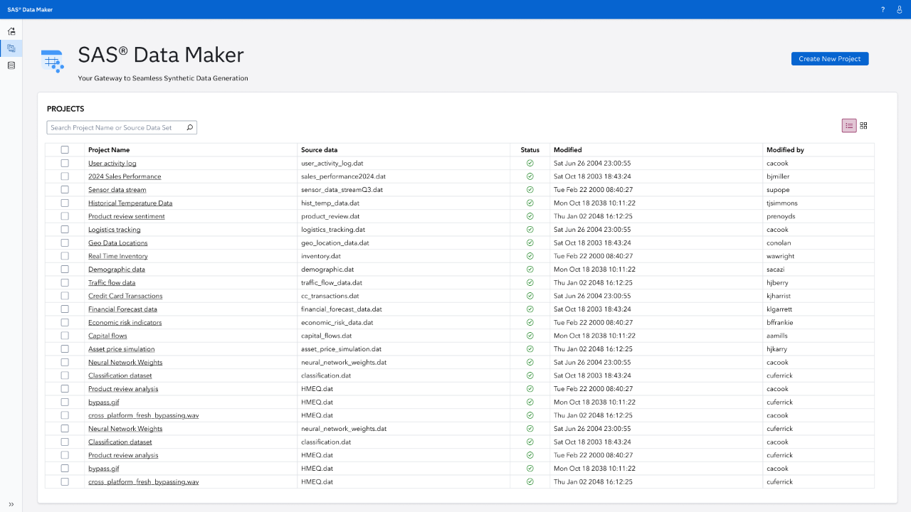911x512 pixels.
Task: Check the Geo Data Locations row checkbox
Action: pos(65,243)
